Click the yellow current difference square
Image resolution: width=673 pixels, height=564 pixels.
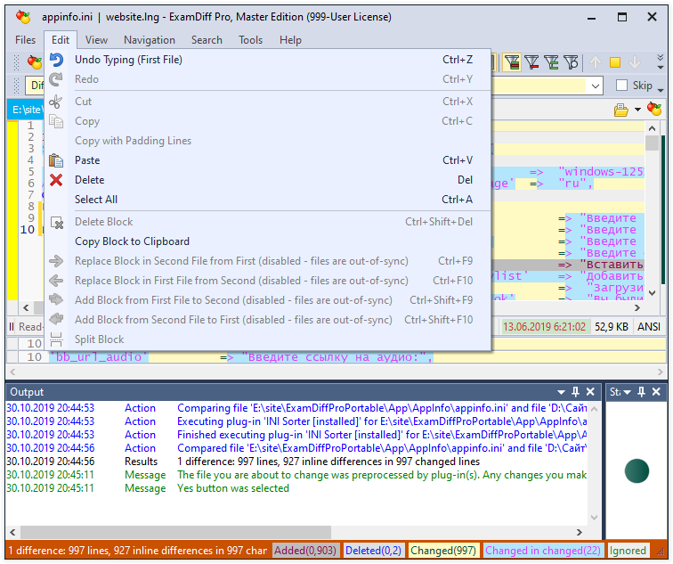tap(615, 62)
